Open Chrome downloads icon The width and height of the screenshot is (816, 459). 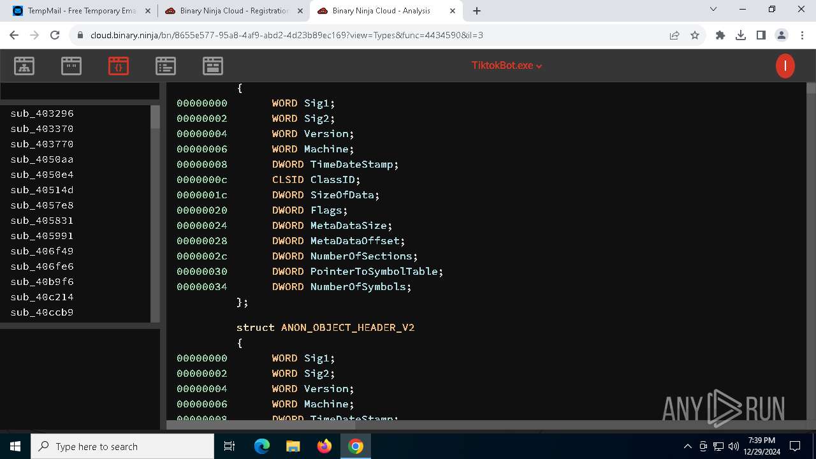coord(741,35)
